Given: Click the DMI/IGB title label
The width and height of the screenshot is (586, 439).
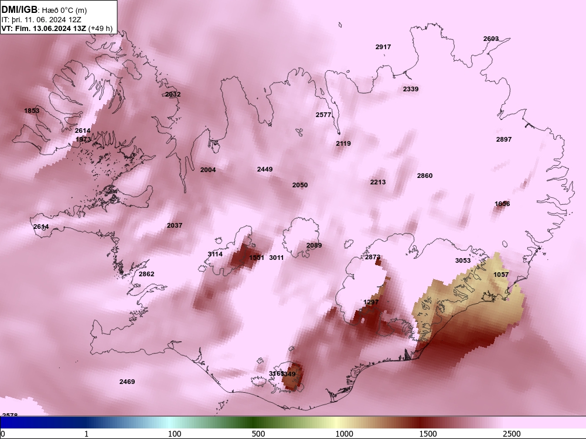Looking at the screenshot, I should (19, 10).
